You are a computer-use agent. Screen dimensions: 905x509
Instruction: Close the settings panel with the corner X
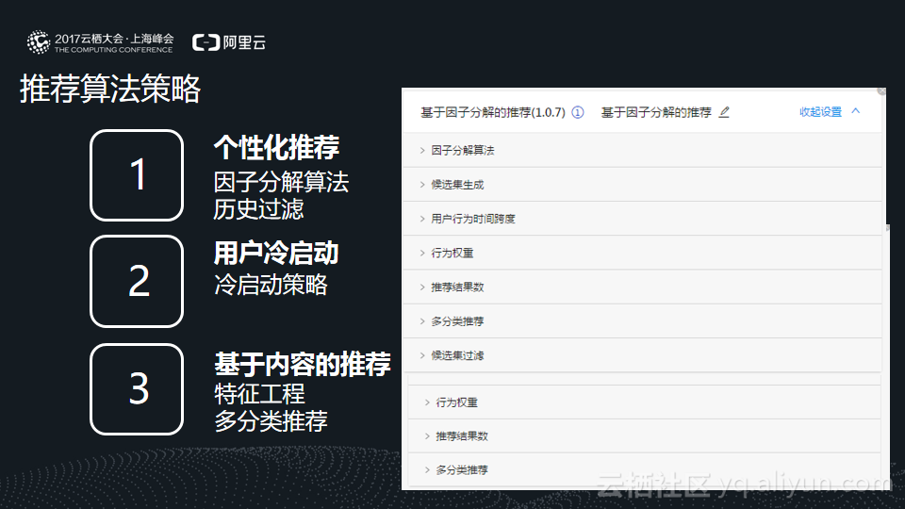pyautogui.click(x=881, y=90)
